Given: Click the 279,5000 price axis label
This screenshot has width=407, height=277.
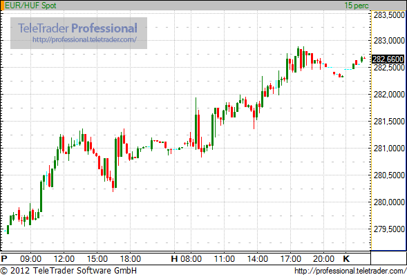Looking at the screenshot, I should [x=389, y=229].
